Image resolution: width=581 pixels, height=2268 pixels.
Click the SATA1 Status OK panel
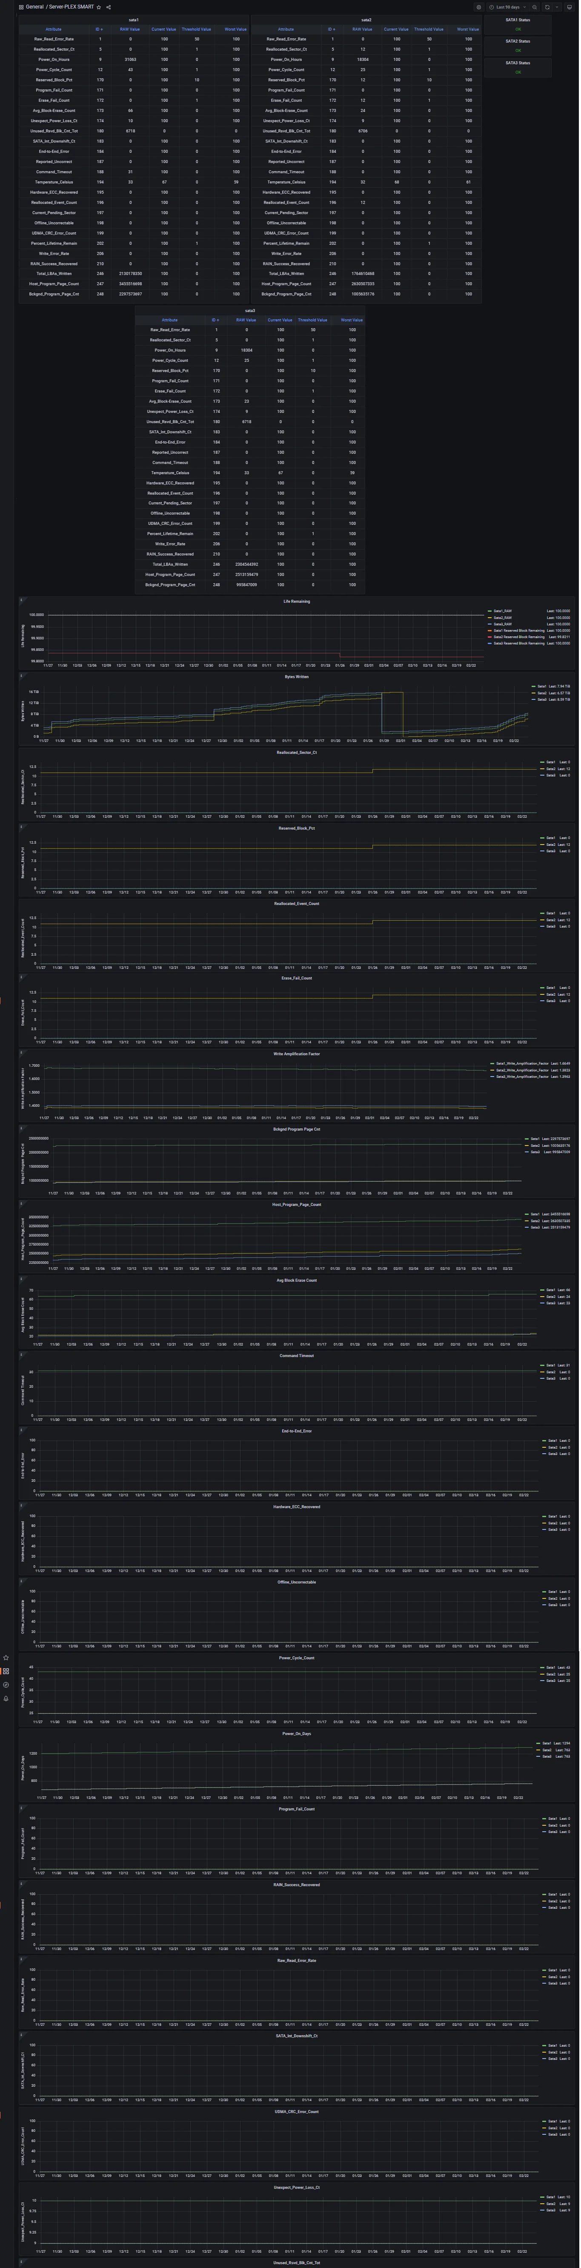pos(518,25)
